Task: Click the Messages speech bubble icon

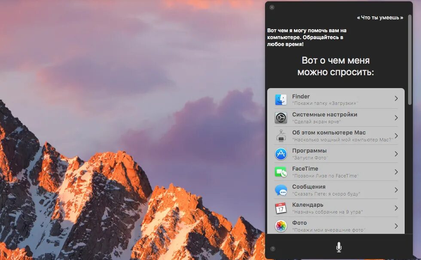Action: click(281, 190)
